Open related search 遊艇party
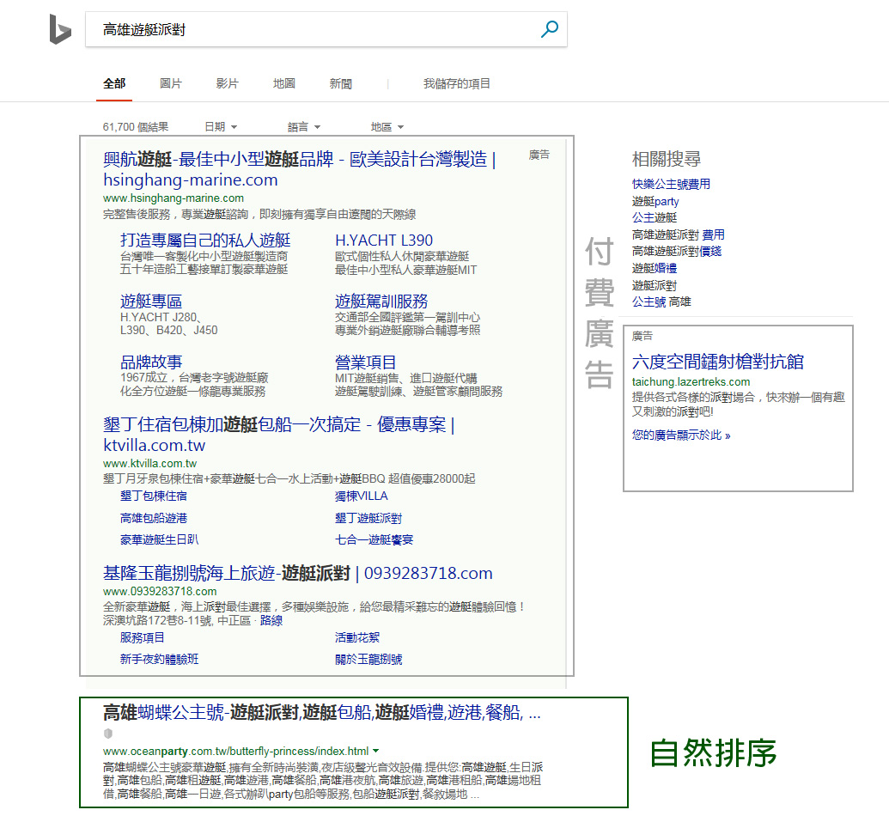 point(655,201)
